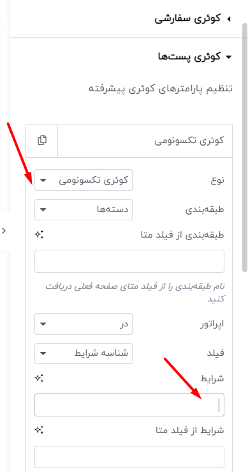Open the اپراتور dropdown showing در
Screen dimensions: 248x472
pyautogui.click(x=84, y=324)
